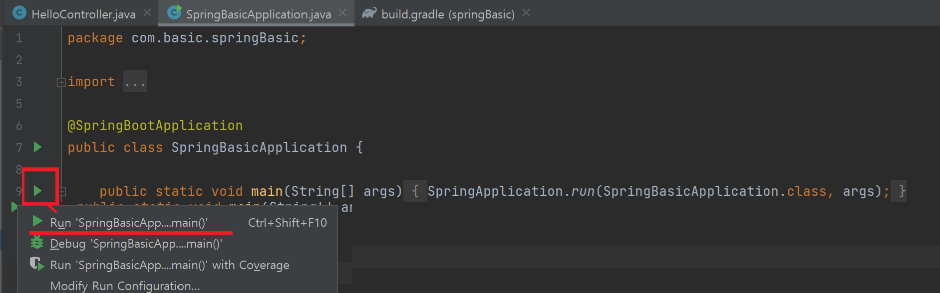Click the package name com.basic.springBasic
Viewport: 940px width, 293px height.
click(215, 38)
